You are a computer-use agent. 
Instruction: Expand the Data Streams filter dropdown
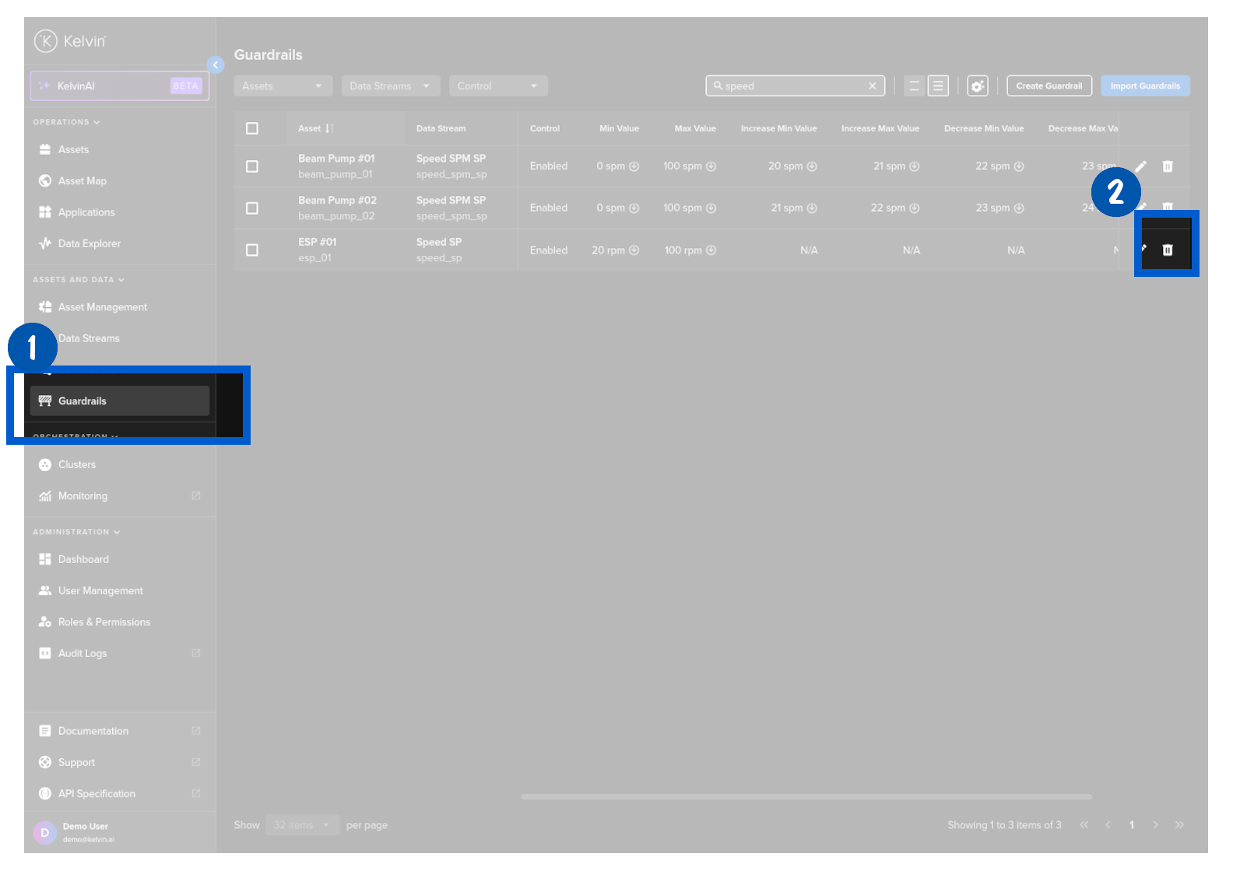(390, 86)
